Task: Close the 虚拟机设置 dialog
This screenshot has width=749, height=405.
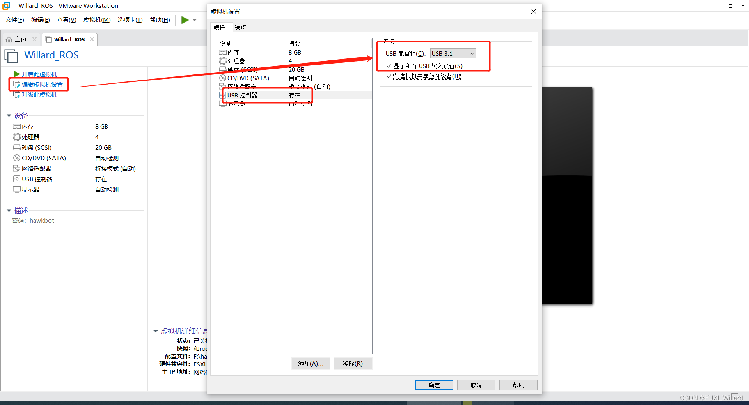Action: (x=534, y=11)
